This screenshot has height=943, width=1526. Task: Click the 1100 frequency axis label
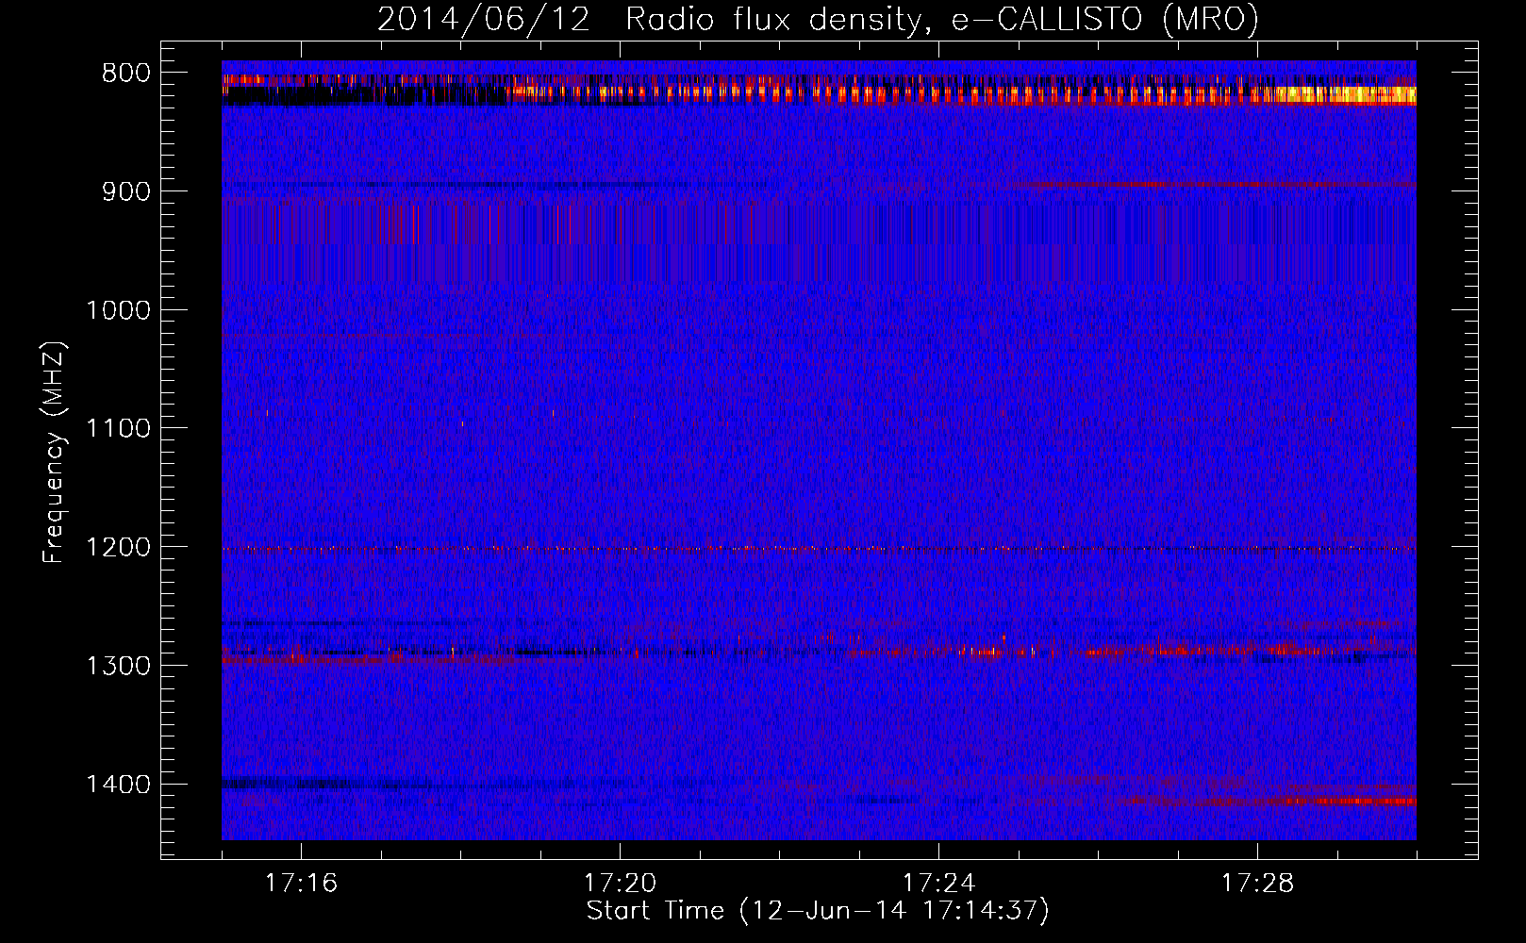tap(118, 429)
